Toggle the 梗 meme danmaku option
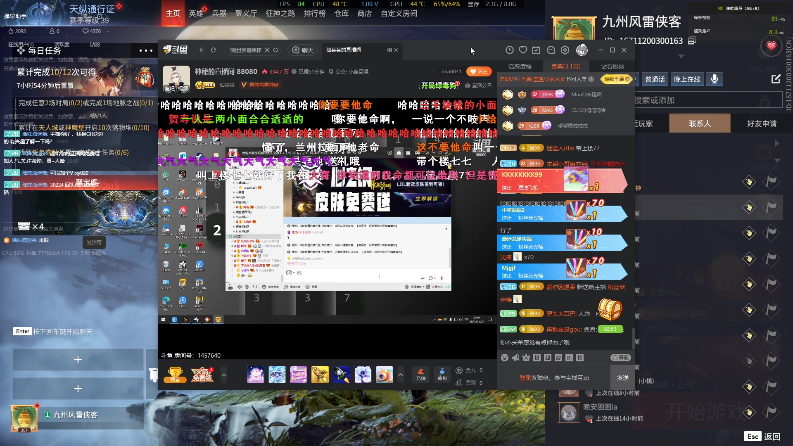This screenshot has height=446, width=793. click(579, 358)
